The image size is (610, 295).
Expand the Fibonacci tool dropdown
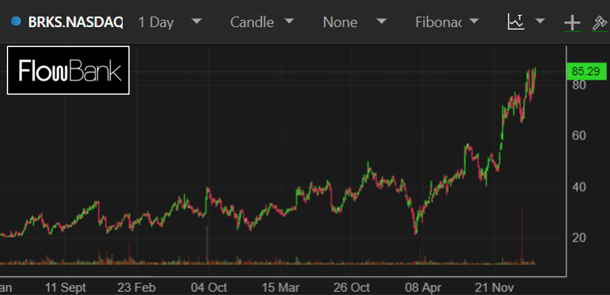[x=474, y=21]
